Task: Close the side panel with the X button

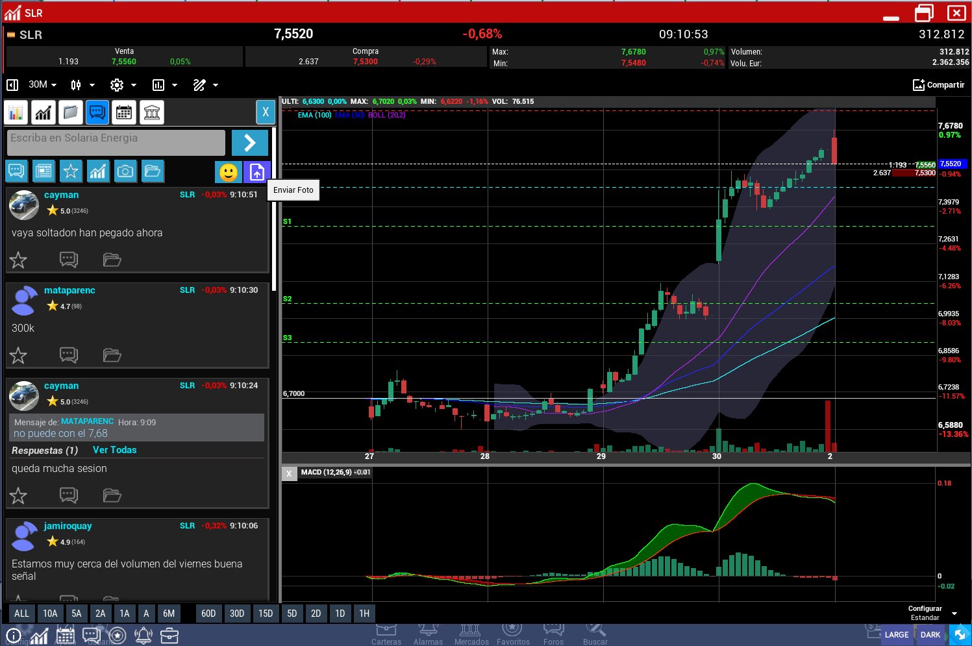Action: (266, 112)
